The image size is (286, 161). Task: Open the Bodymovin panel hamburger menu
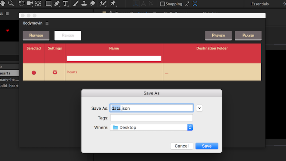[x=47, y=23]
